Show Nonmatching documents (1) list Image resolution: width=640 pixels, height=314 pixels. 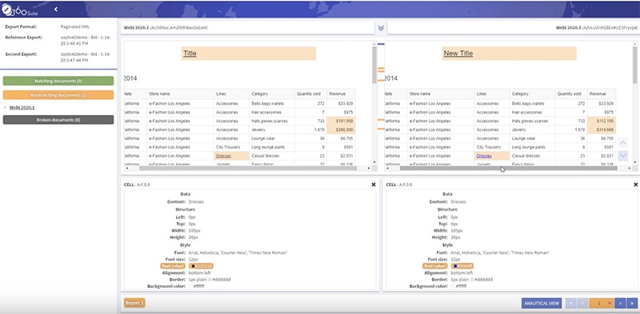(x=58, y=95)
